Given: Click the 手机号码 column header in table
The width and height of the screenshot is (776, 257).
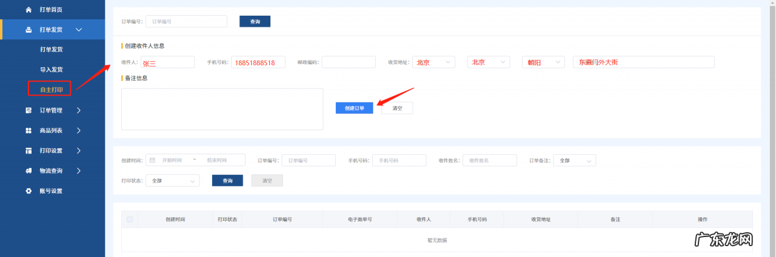Looking at the screenshot, I should pyautogui.click(x=477, y=220).
